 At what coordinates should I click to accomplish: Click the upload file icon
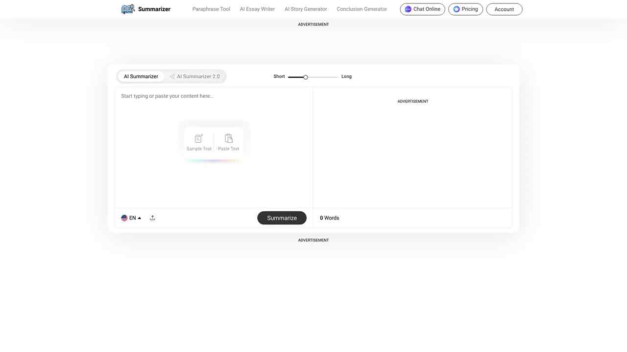(152, 218)
